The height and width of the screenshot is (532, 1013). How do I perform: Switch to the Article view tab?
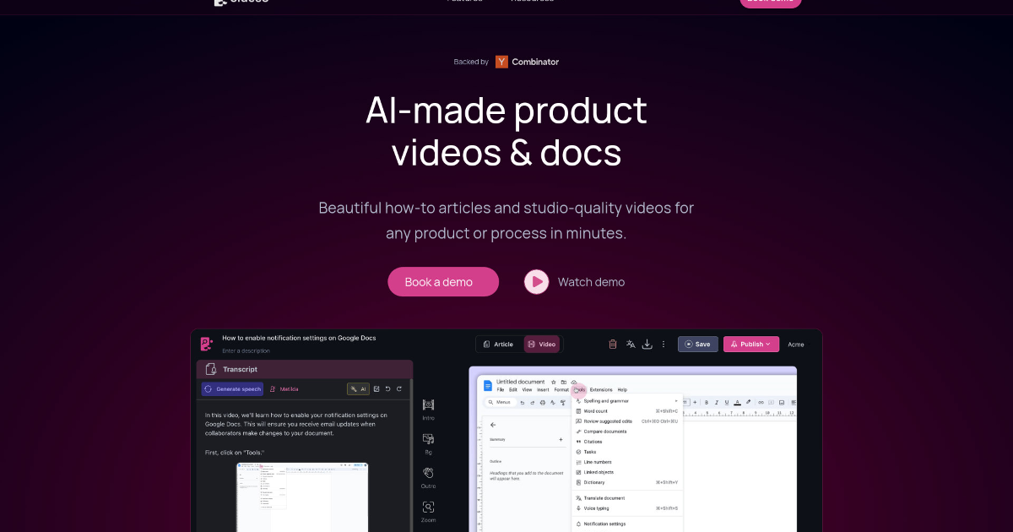(498, 344)
